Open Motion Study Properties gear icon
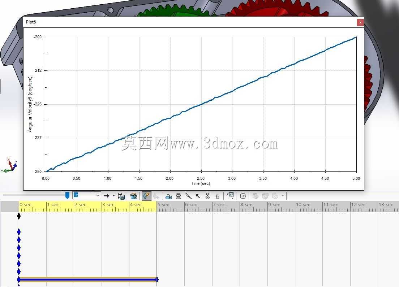This screenshot has width=399, height=287. click(243, 196)
